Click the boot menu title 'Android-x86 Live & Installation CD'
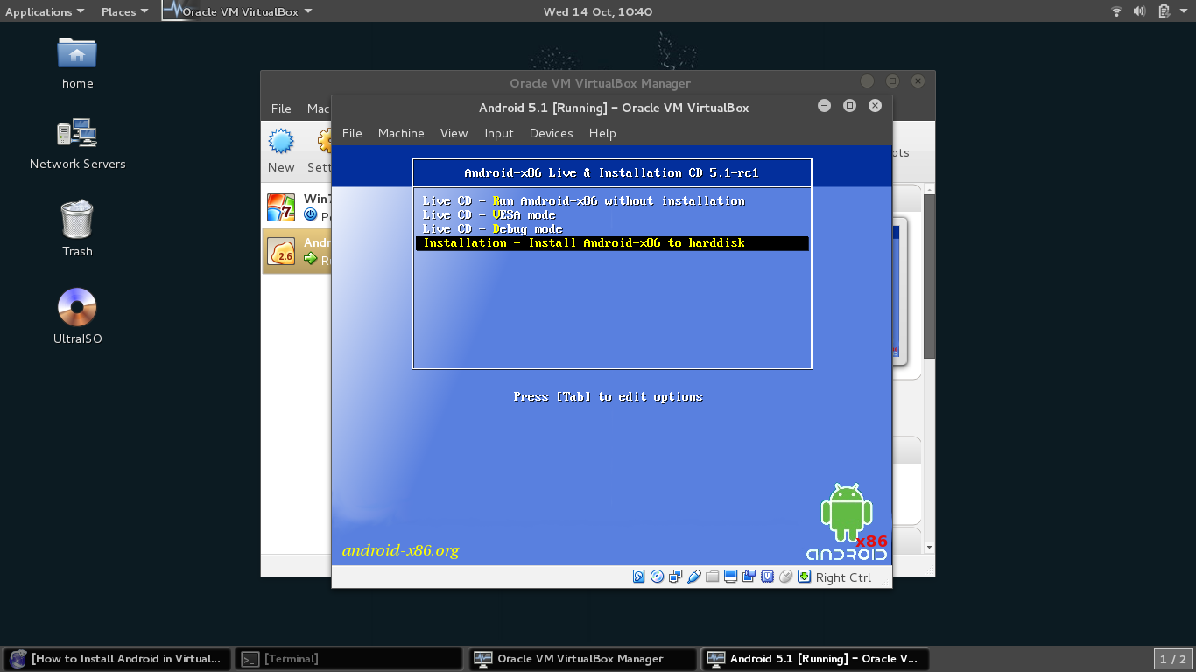Image resolution: width=1196 pixels, height=672 pixels. tap(611, 172)
